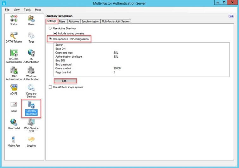Uncheck Include trusted domains checkbox
Viewport: 239px width, 168px height.
click(x=55, y=33)
